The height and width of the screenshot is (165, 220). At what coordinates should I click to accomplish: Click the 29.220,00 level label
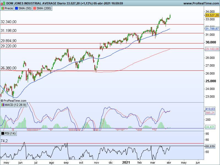[x=9, y=46]
